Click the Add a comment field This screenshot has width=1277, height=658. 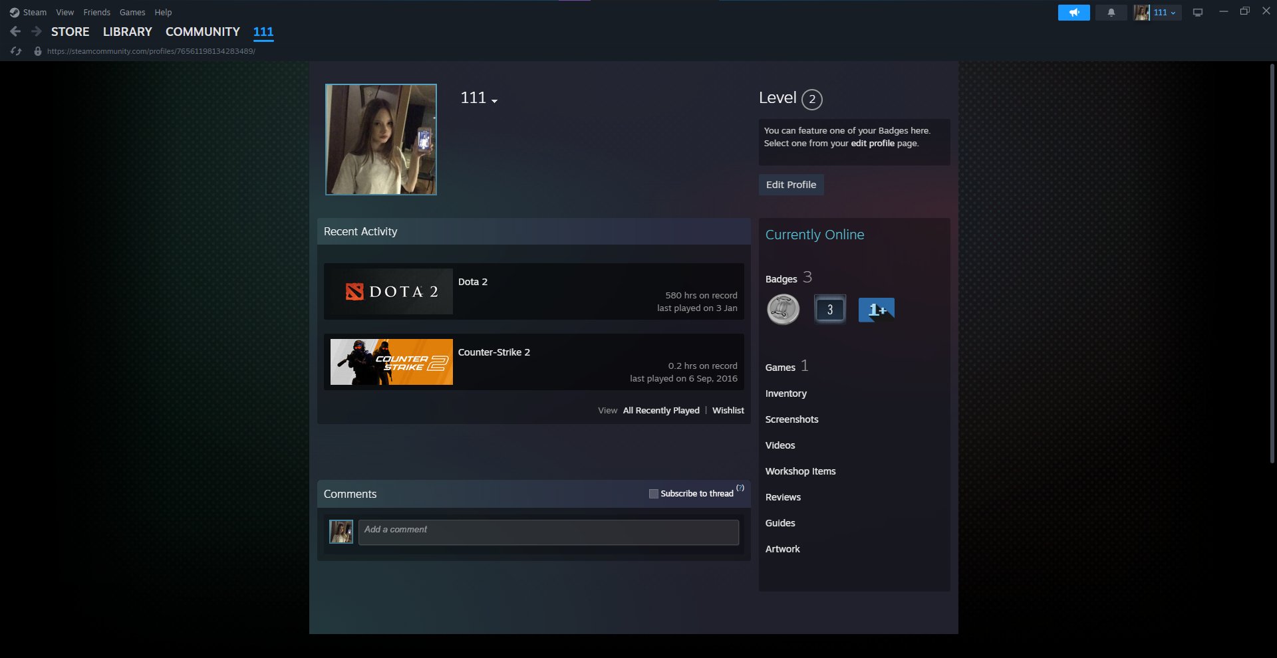(x=549, y=532)
